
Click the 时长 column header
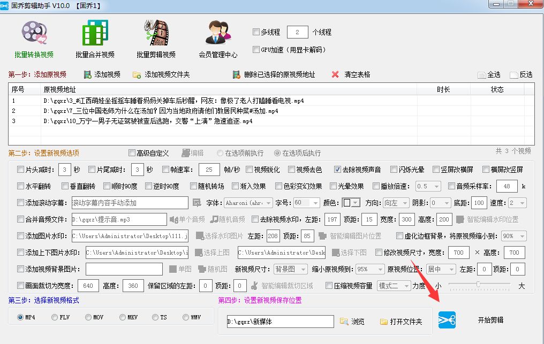pyautogui.click(x=443, y=89)
